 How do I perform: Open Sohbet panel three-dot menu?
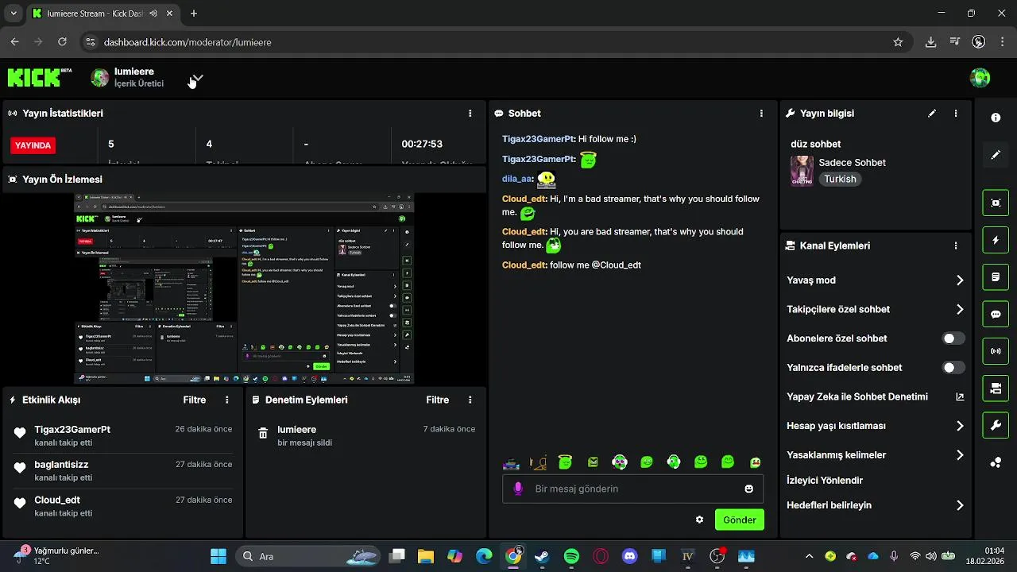pyautogui.click(x=761, y=114)
